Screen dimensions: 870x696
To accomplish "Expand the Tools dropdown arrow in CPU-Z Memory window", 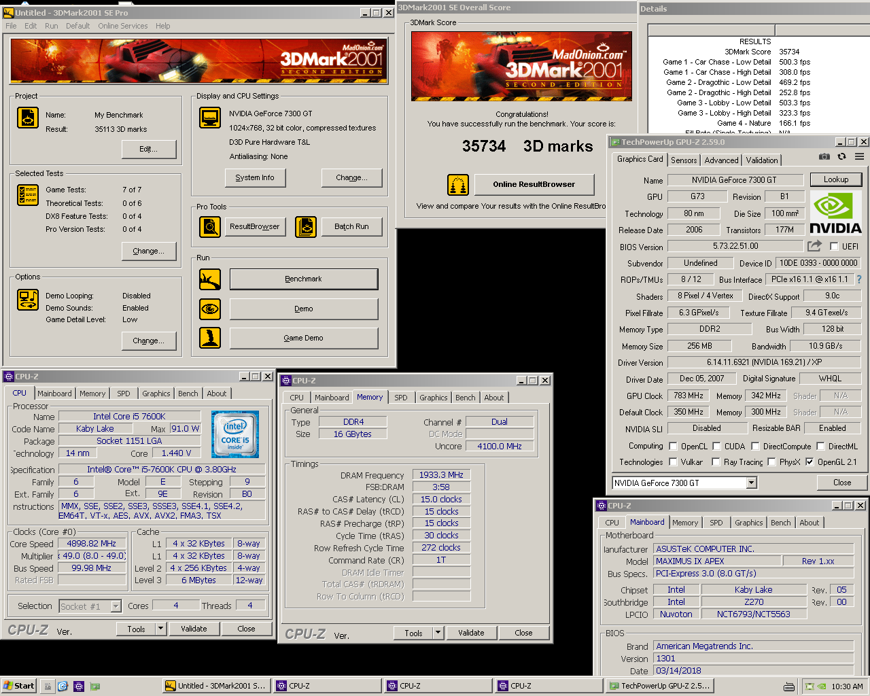I will coord(438,633).
